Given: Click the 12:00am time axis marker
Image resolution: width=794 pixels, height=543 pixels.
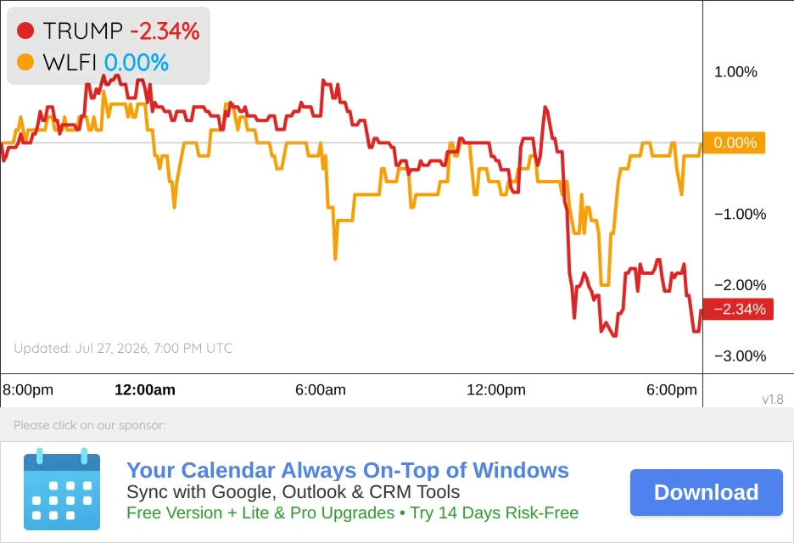Looking at the screenshot, I should click(145, 389).
